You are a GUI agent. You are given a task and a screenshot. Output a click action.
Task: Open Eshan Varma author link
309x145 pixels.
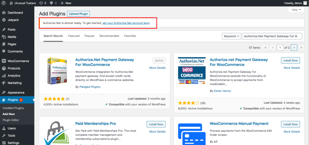click(x=222, y=91)
